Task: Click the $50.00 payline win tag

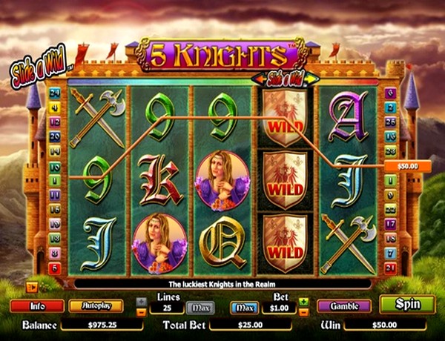Action: pyautogui.click(x=407, y=166)
